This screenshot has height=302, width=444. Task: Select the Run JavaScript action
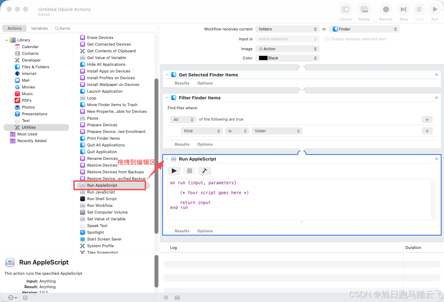pyautogui.click(x=101, y=192)
